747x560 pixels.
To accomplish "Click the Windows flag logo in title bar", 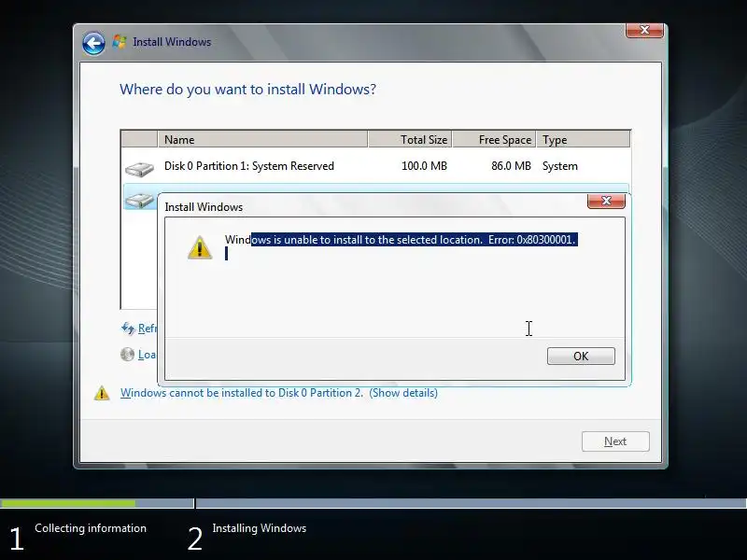I will click(x=120, y=42).
